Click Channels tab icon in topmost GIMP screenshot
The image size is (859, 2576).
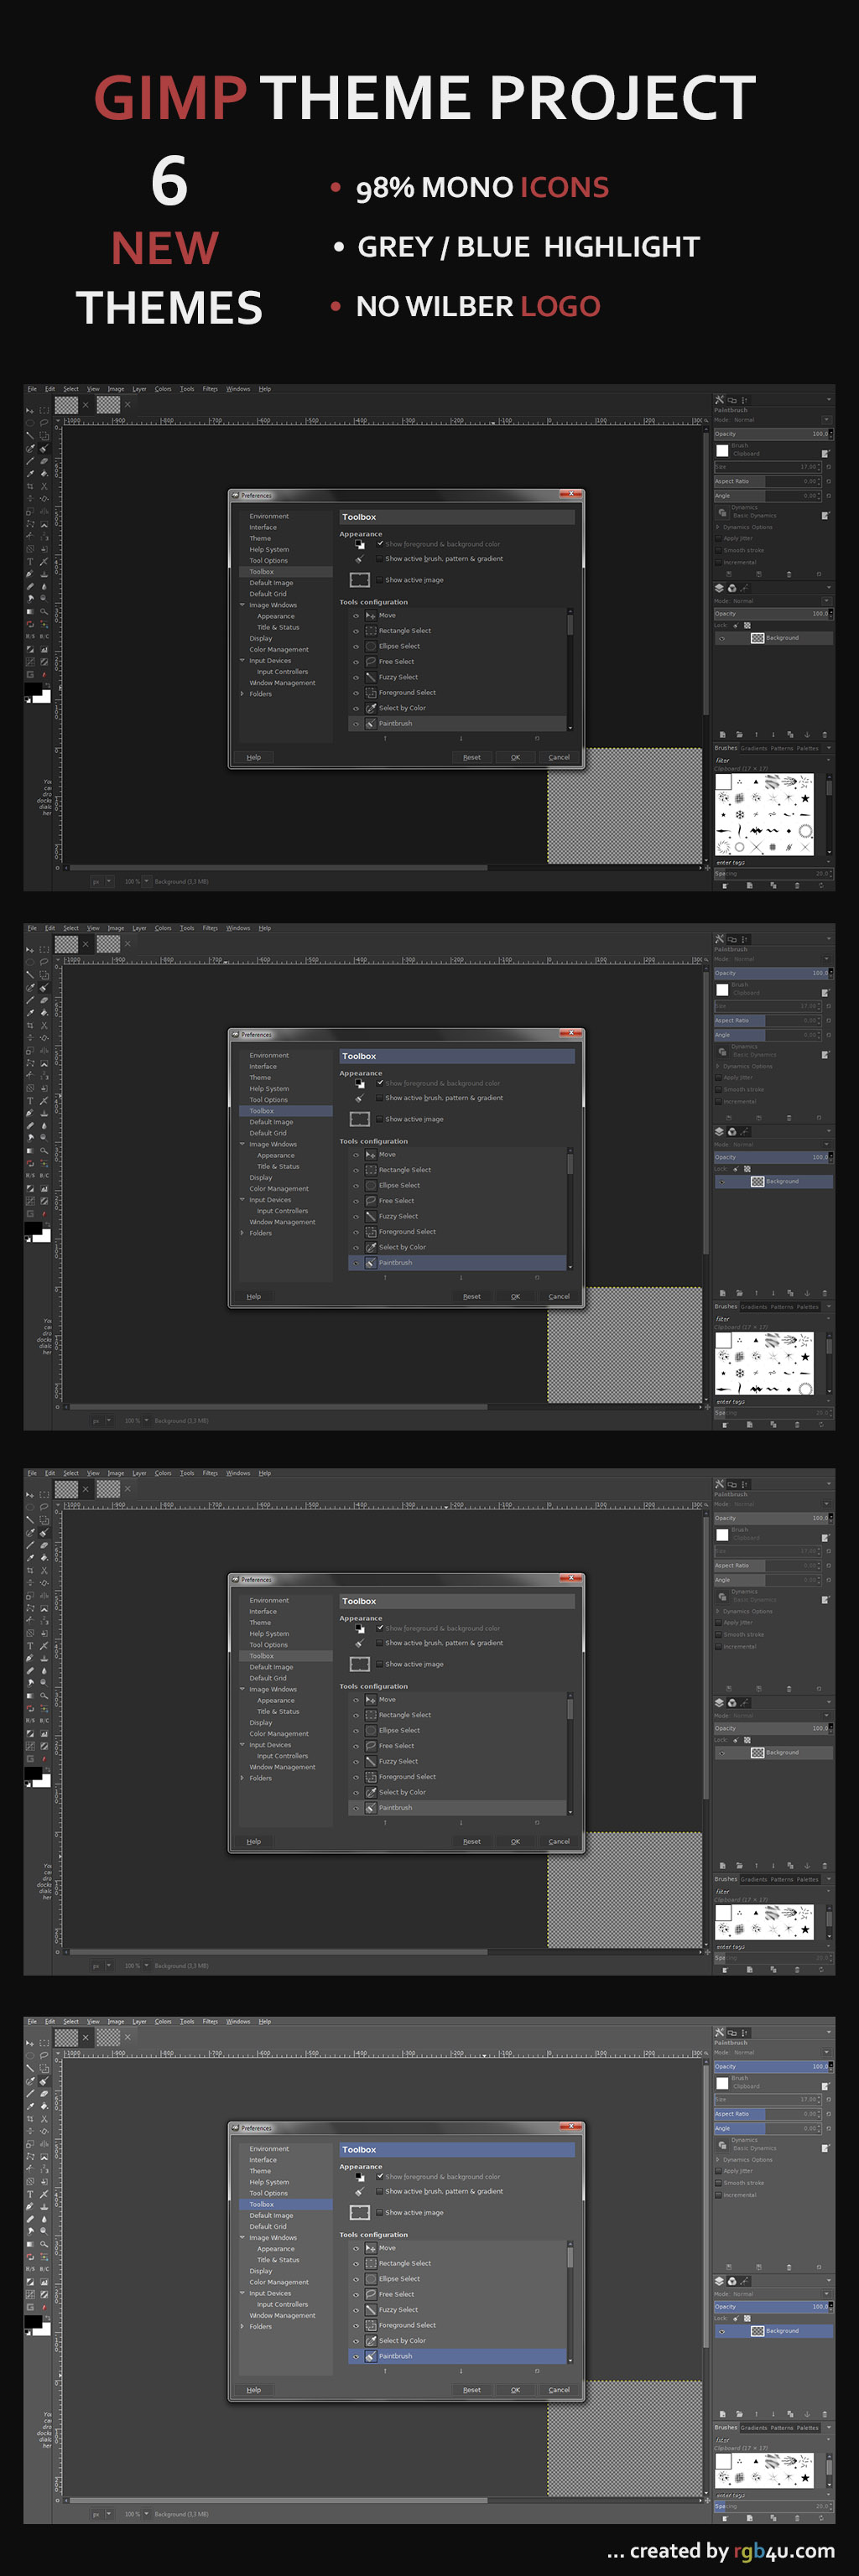pos(732,588)
